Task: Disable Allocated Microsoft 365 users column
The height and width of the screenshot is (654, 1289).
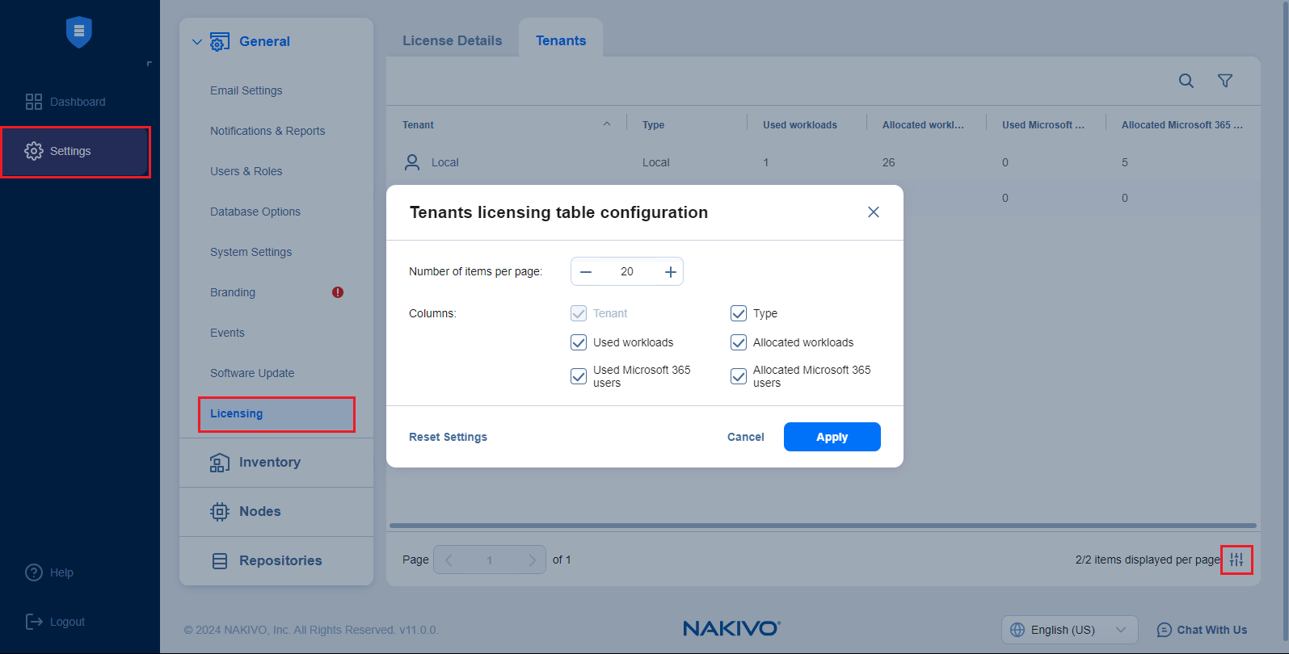Action: (x=739, y=376)
